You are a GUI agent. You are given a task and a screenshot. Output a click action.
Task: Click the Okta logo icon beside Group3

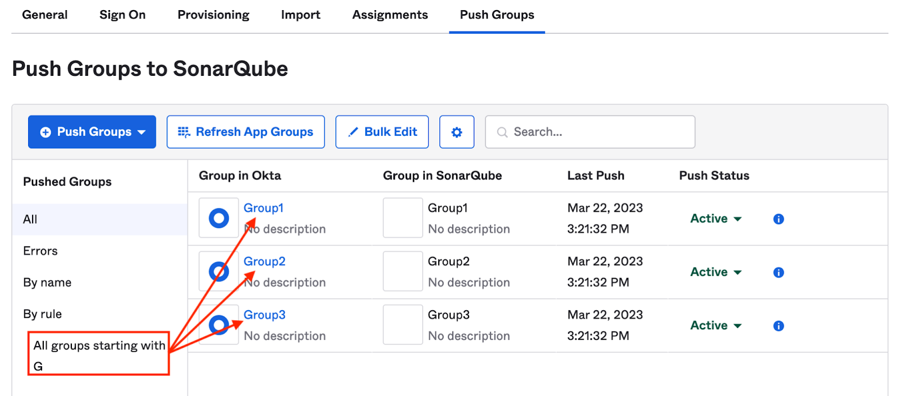[x=219, y=325]
